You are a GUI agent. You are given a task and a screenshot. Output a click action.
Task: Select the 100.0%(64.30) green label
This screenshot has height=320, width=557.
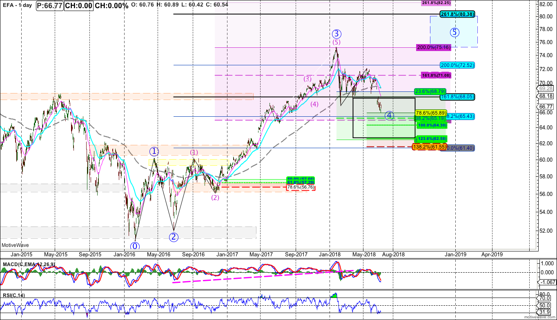click(432, 127)
